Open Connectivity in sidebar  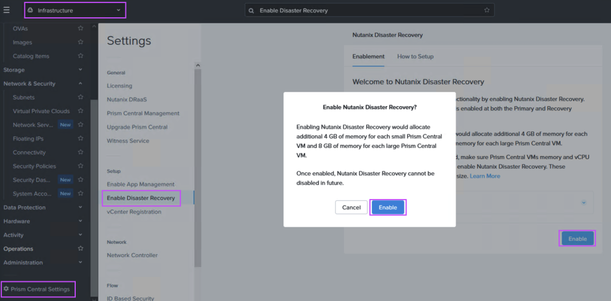pyautogui.click(x=29, y=152)
